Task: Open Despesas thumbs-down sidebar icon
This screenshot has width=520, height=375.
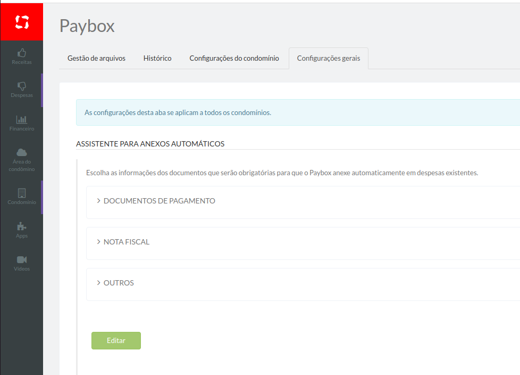Action: click(22, 86)
